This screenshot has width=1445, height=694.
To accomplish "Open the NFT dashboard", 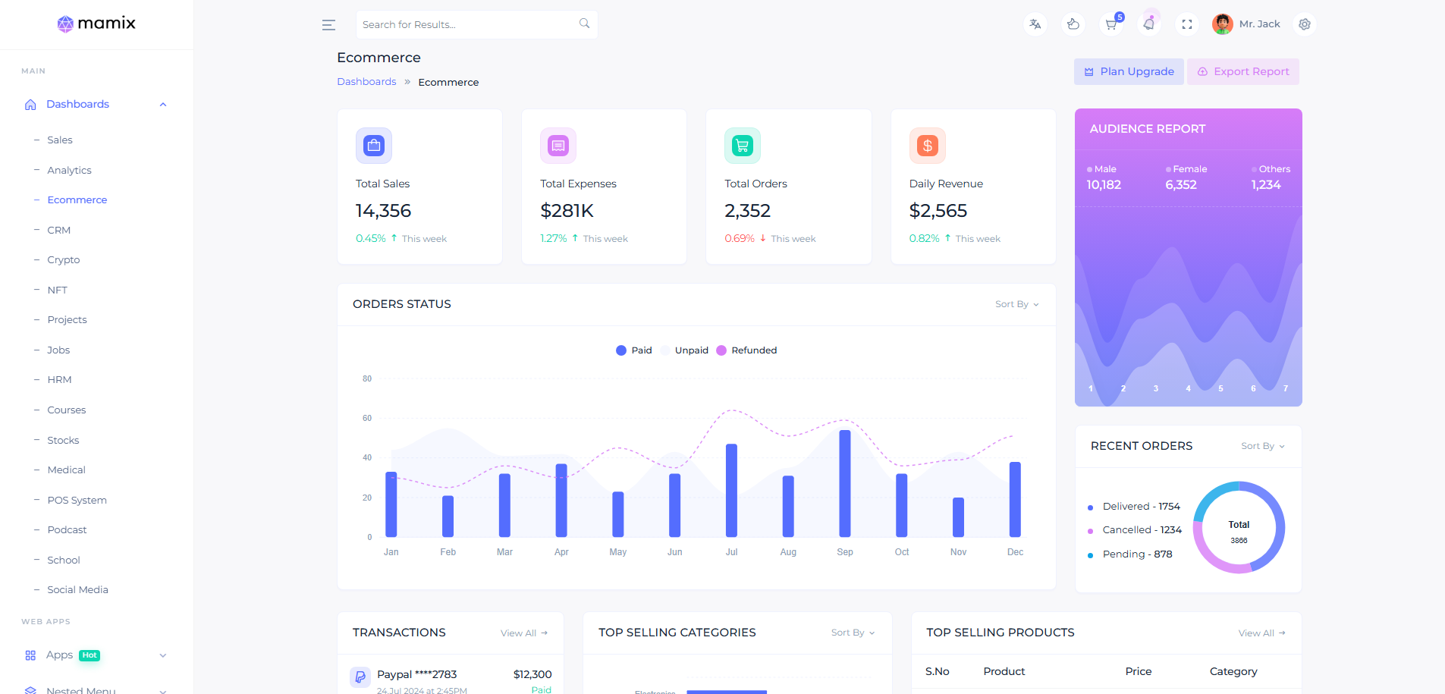I will tap(57, 290).
